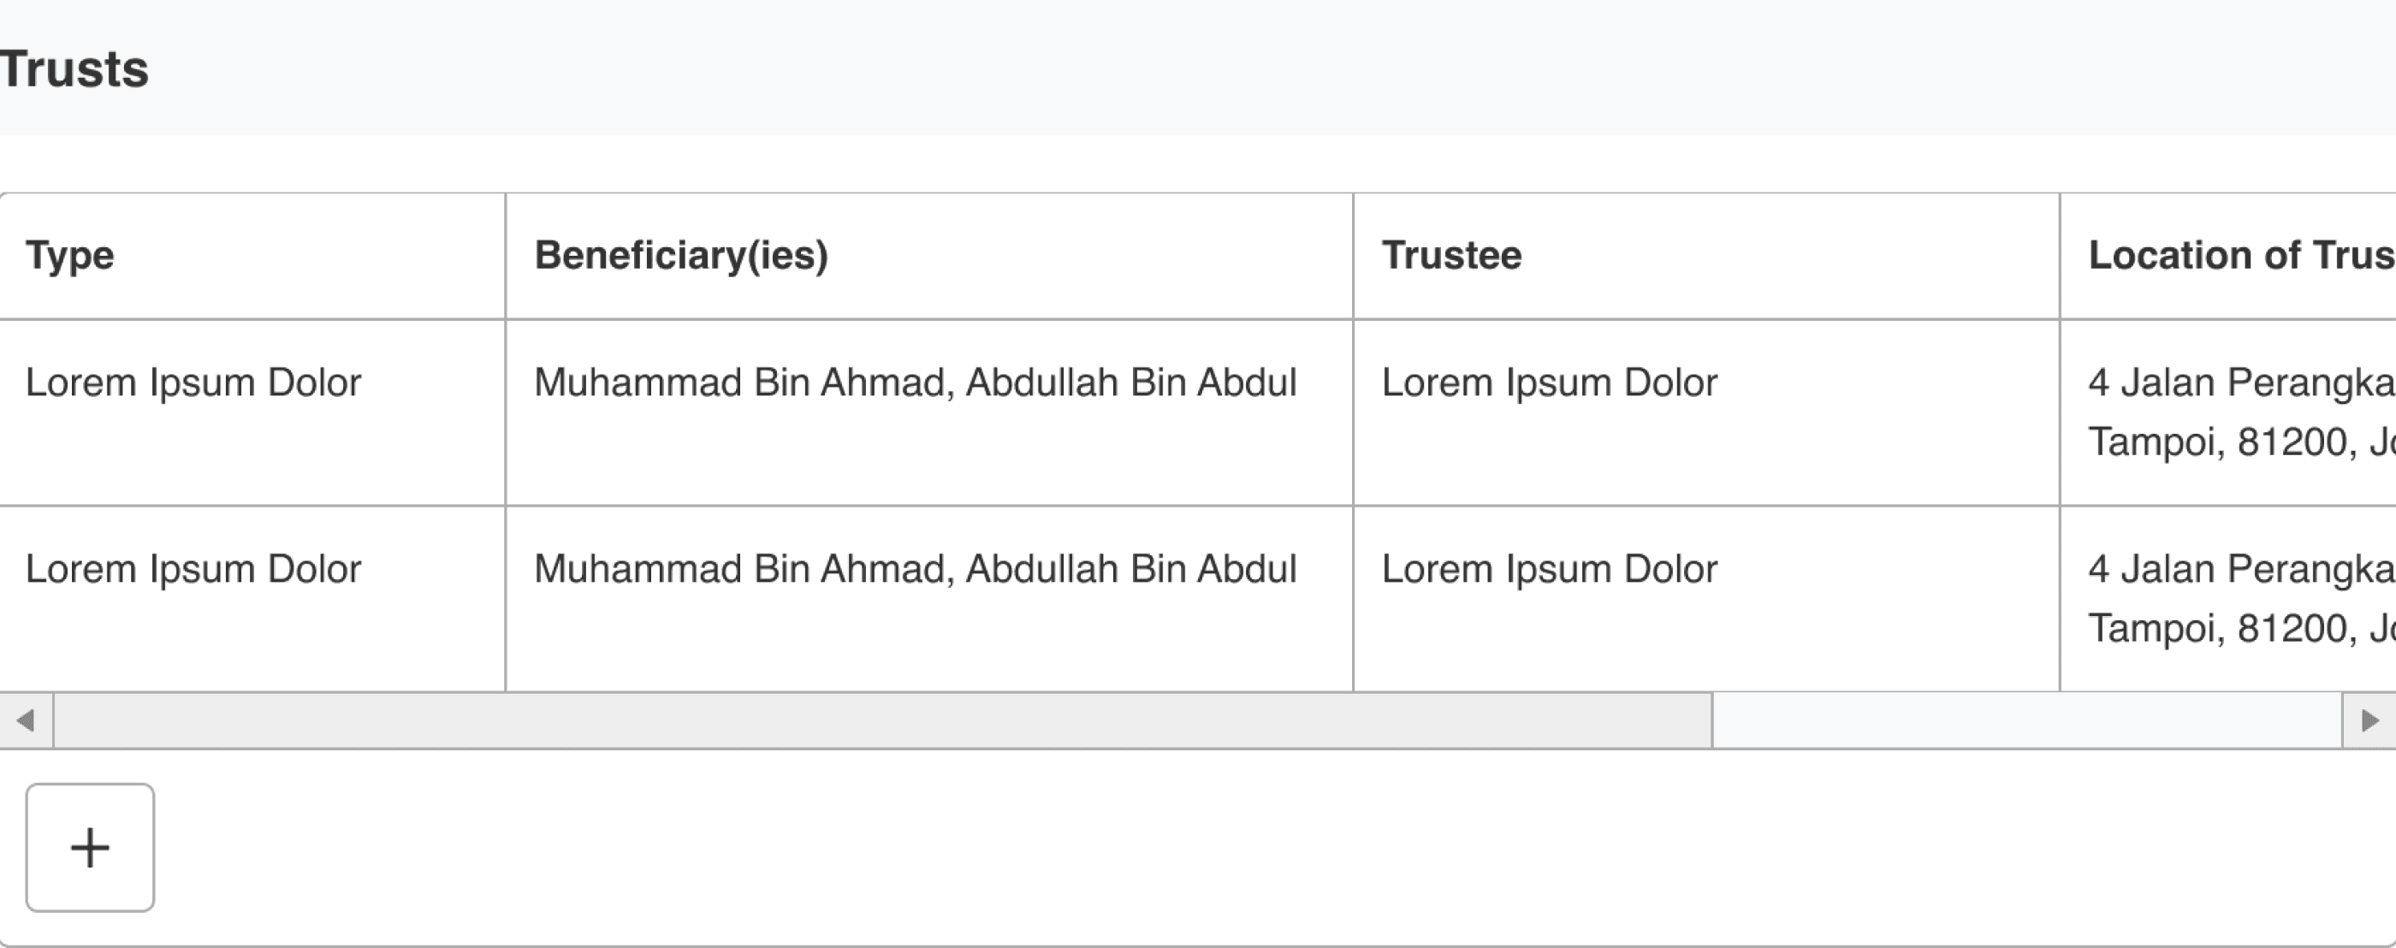
Task: Click the plus button to add trust
Action: coord(90,848)
